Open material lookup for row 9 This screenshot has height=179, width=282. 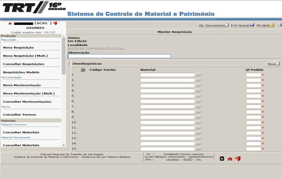click(x=198, y=117)
